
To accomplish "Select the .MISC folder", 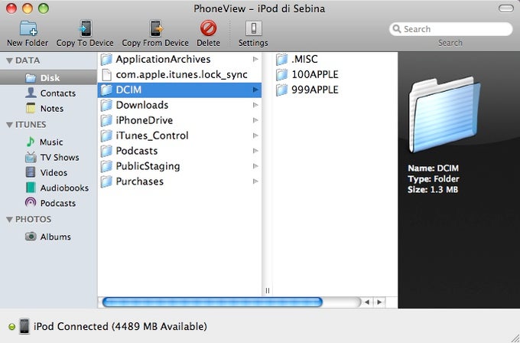I will [335, 59].
